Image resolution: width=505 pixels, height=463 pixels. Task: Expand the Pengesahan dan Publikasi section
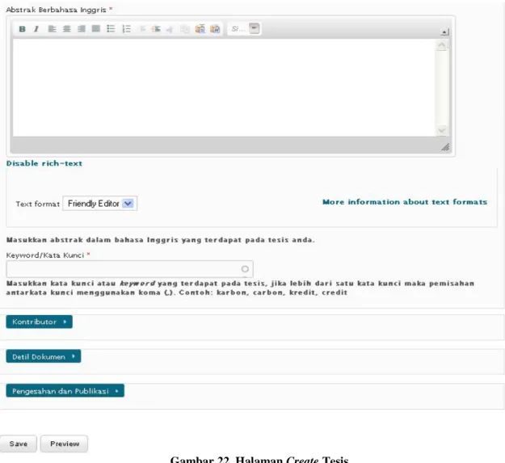[65, 391]
